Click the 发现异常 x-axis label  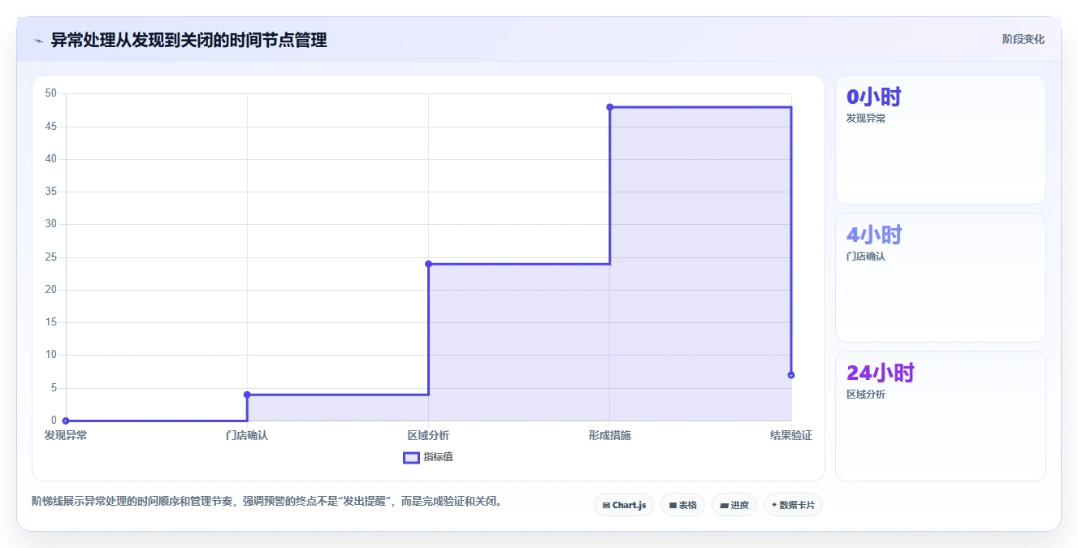point(66,436)
